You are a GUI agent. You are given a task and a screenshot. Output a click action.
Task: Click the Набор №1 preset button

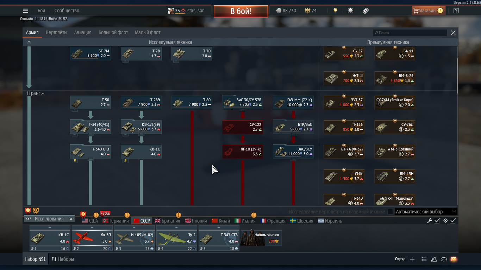pos(35,259)
